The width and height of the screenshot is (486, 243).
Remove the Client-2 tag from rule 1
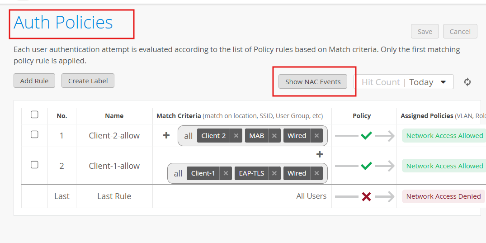pyautogui.click(x=236, y=136)
